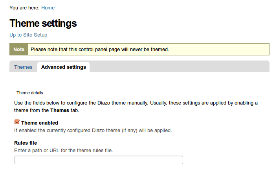275x169 pixels.
Task: Click the olive Note badge
Action: tap(19, 49)
